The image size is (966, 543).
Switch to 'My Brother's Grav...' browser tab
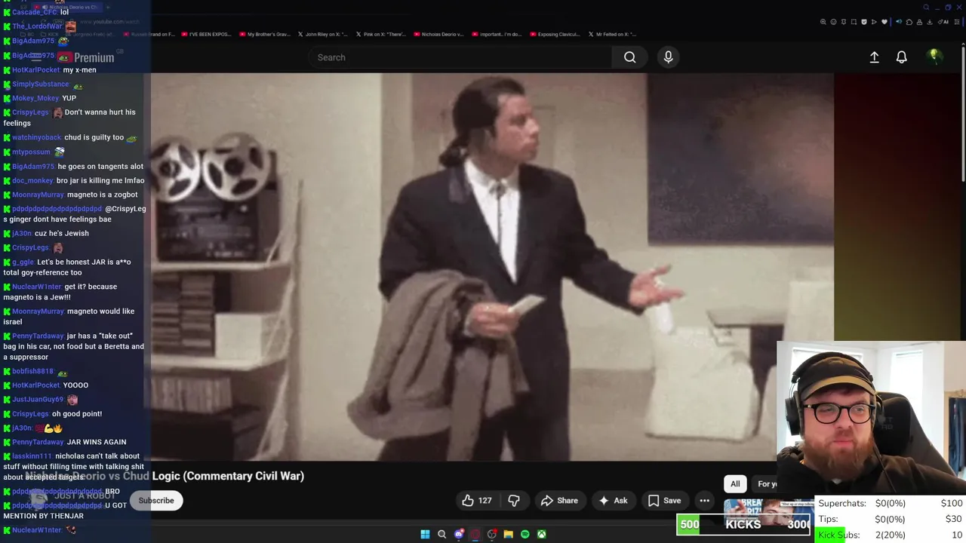[x=265, y=34]
